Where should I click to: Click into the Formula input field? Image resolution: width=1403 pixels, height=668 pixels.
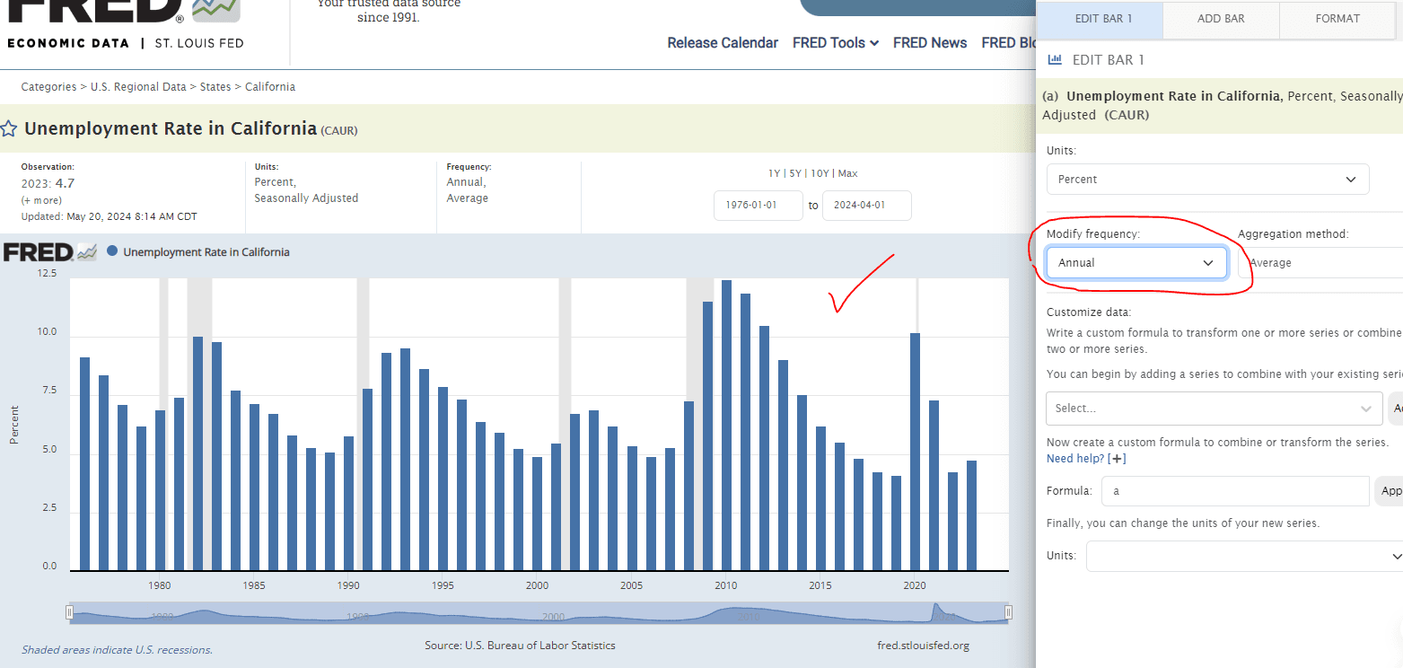pos(1235,491)
